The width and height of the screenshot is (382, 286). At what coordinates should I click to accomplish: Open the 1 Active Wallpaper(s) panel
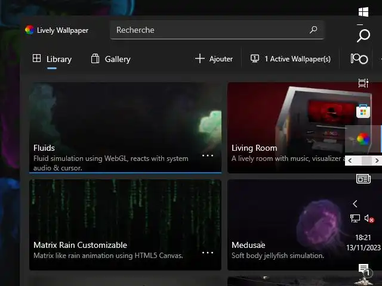coord(291,59)
